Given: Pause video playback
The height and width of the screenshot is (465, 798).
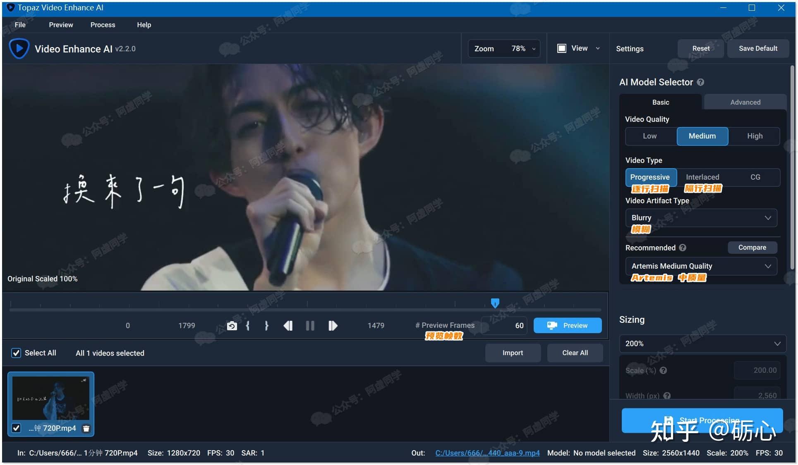Looking at the screenshot, I should coord(310,326).
